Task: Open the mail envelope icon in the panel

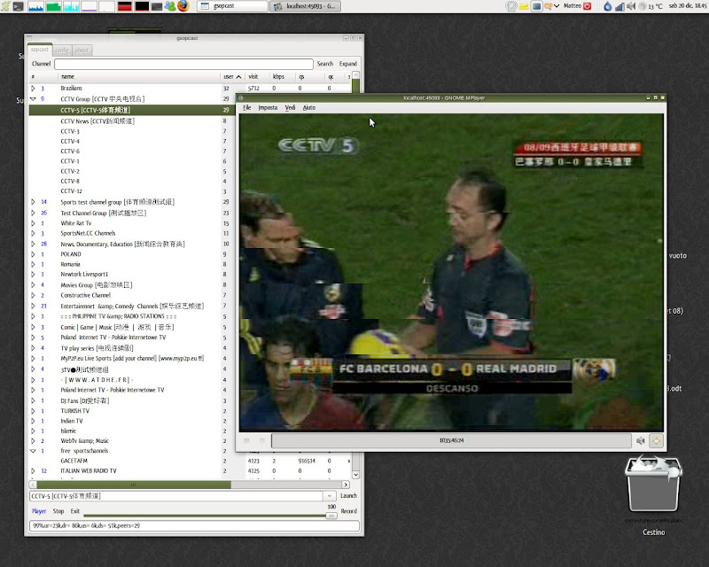Action: (157, 6)
